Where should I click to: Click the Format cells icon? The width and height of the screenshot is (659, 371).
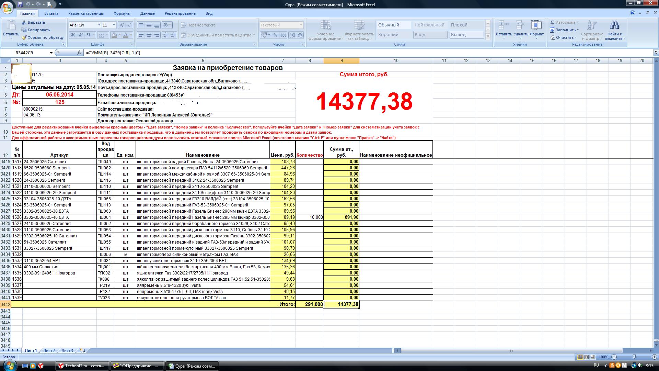[x=536, y=26]
